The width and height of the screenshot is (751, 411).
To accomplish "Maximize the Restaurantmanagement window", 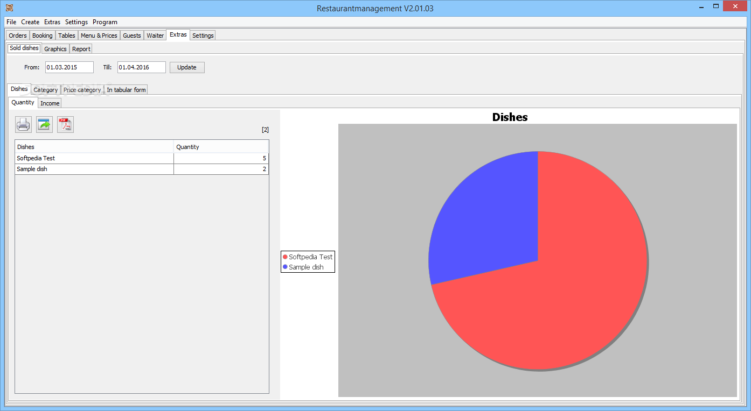I will tap(716, 7).
